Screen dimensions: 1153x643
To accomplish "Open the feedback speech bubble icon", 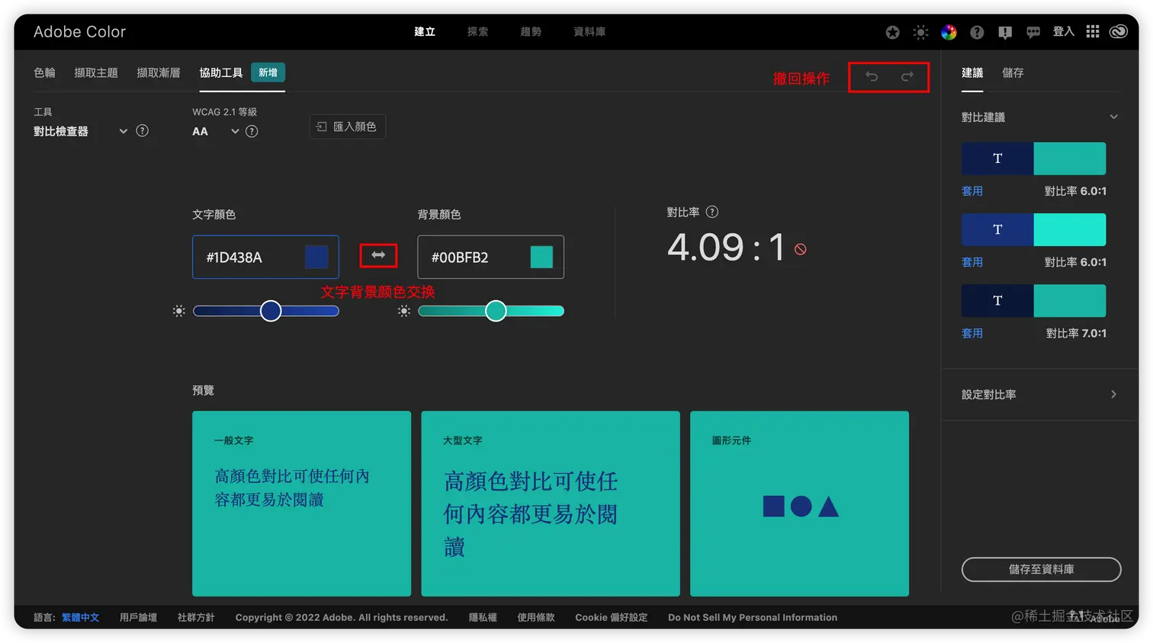I will 1033,32.
